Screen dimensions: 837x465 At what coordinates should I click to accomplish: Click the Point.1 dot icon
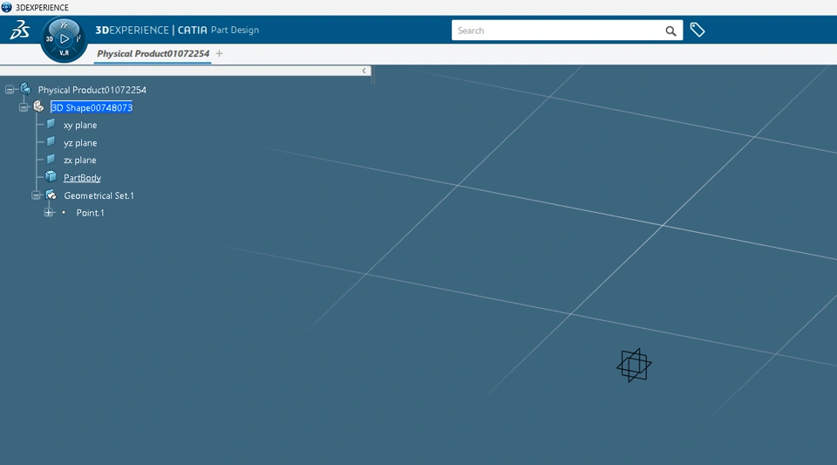point(64,213)
